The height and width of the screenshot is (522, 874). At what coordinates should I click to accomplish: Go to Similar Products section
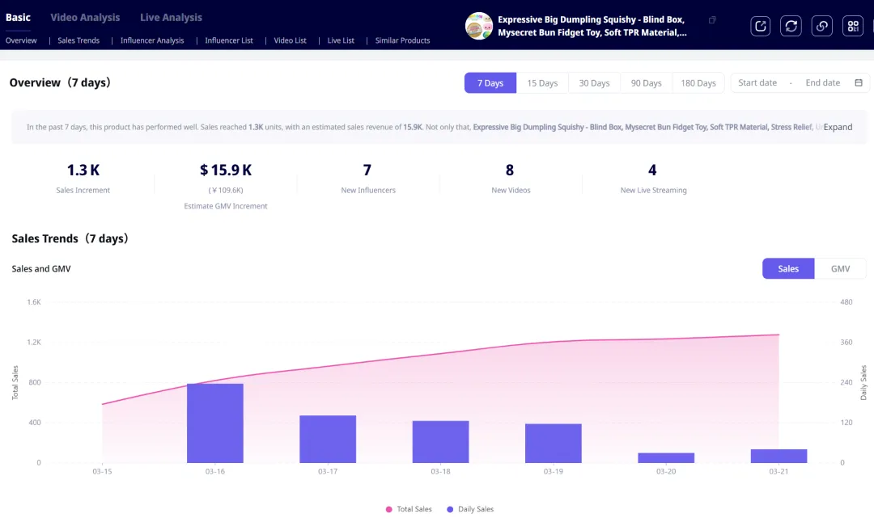[402, 40]
